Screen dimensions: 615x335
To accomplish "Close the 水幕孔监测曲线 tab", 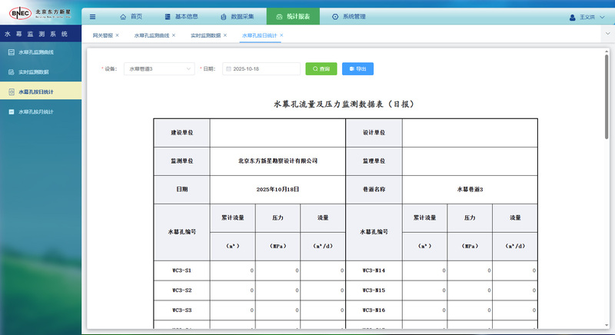I will click(174, 35).
